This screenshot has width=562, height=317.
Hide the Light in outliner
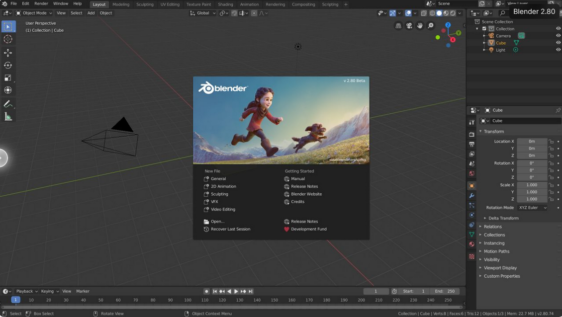coord(558,50)
